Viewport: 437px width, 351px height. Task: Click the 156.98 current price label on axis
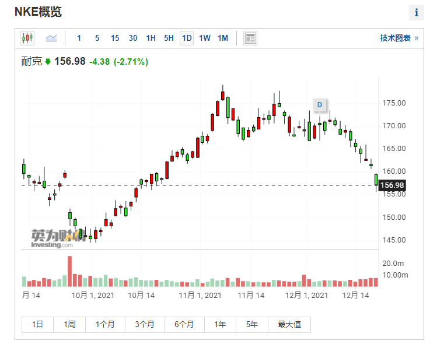point(392,185)
